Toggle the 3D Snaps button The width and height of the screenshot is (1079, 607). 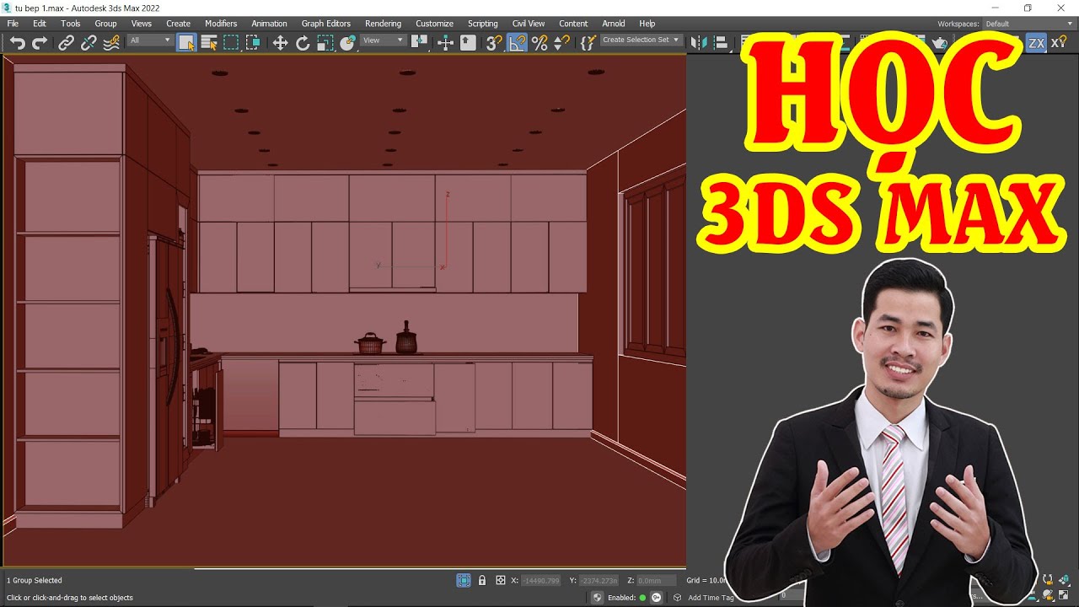495,43
